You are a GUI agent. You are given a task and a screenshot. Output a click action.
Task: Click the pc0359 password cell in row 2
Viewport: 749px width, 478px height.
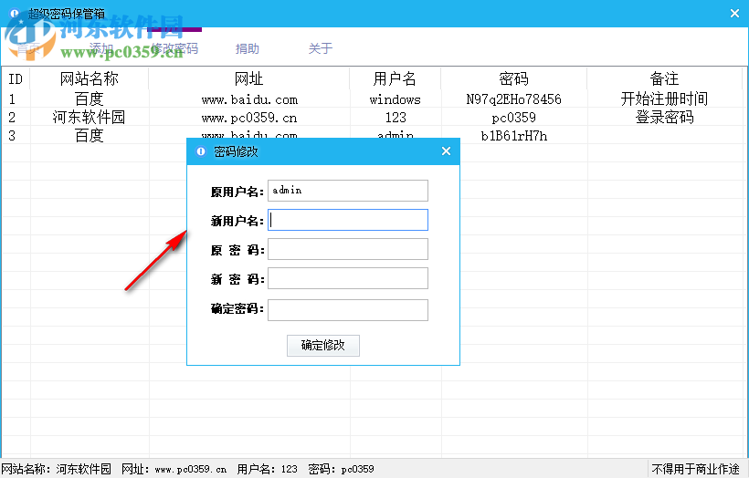(514, 118)
